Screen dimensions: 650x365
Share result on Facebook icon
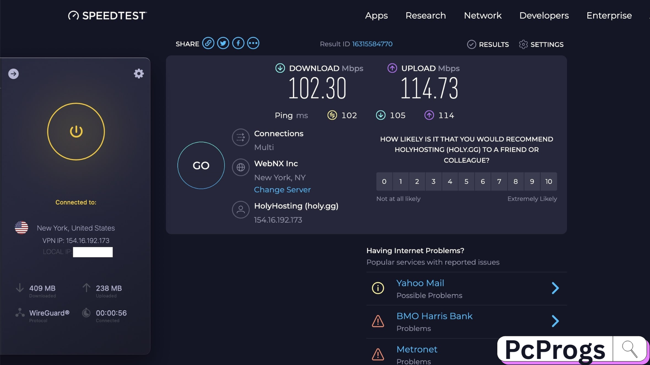pos(238,43)
